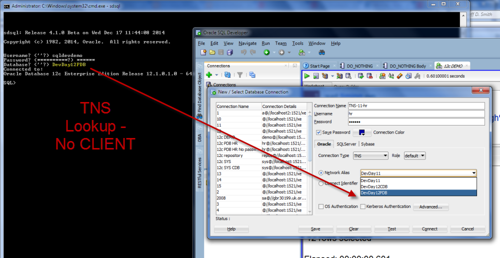500x258 pixels.
Task: Click the To Upper/Lower case Aa icon
Action: click(391, 76)
